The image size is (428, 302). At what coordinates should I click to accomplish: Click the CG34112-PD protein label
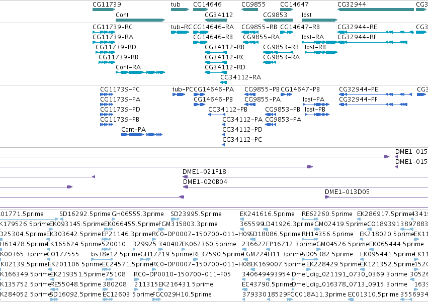click(242, 130)
